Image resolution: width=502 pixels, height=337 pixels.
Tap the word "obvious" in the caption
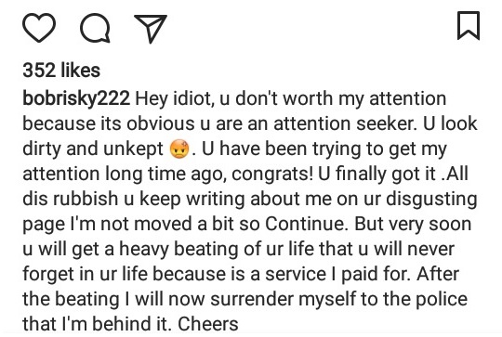(161, 123)
